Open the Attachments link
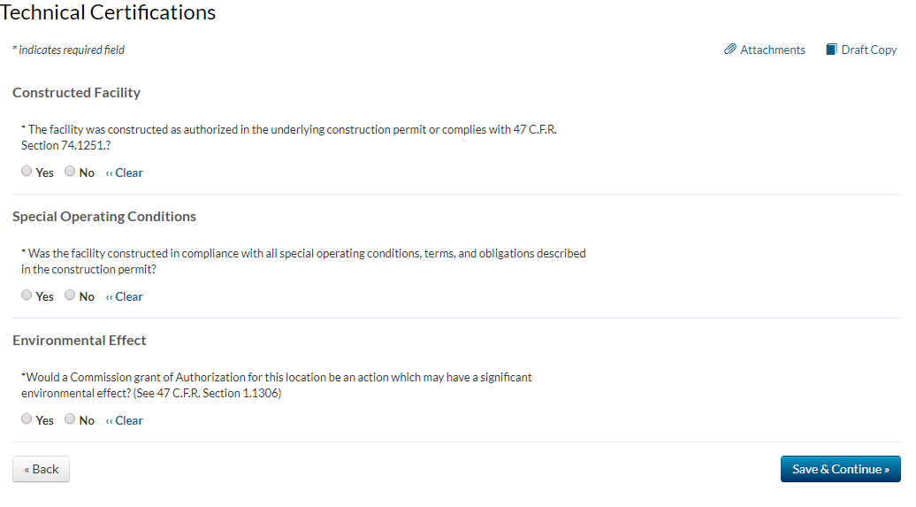The width and height of the screenshot is (916, 507). [x=773, y=50]
